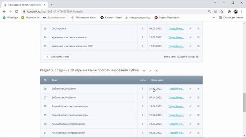This screenshot has width=246, height=138.
Task: Click the План. дата column header
Action: point(157,80)
